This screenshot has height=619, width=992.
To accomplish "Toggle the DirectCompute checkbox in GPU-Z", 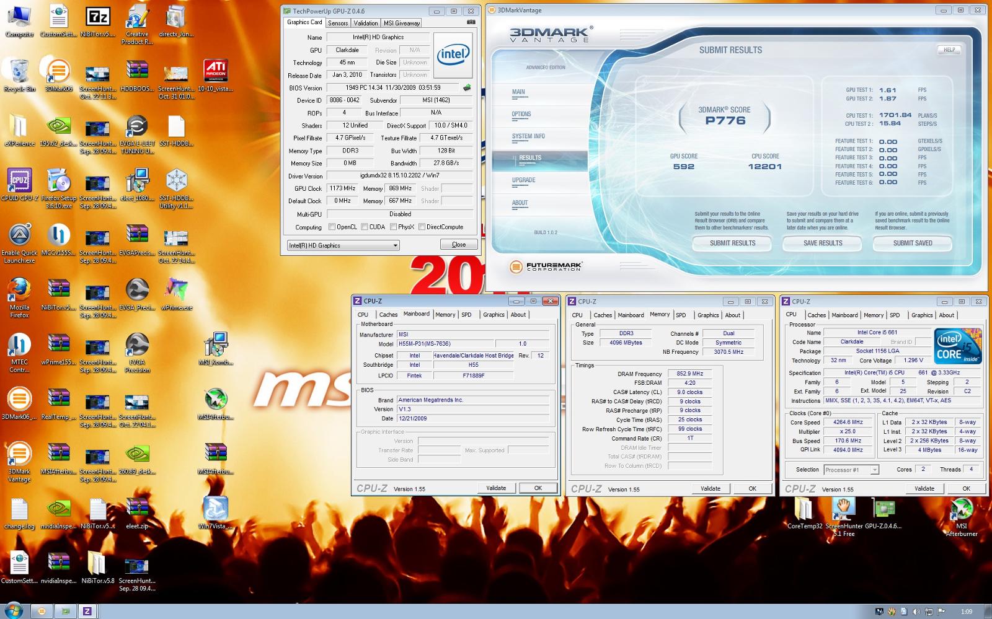I will click(x=422, y=227).
